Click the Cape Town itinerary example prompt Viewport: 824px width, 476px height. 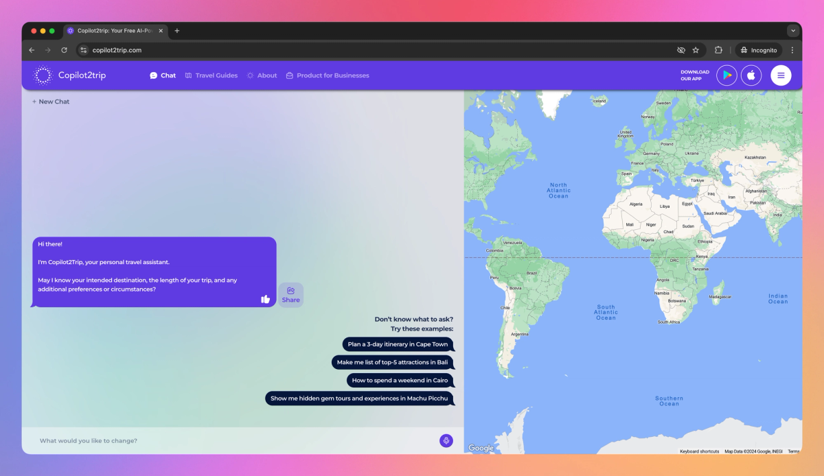click(398, 344)
